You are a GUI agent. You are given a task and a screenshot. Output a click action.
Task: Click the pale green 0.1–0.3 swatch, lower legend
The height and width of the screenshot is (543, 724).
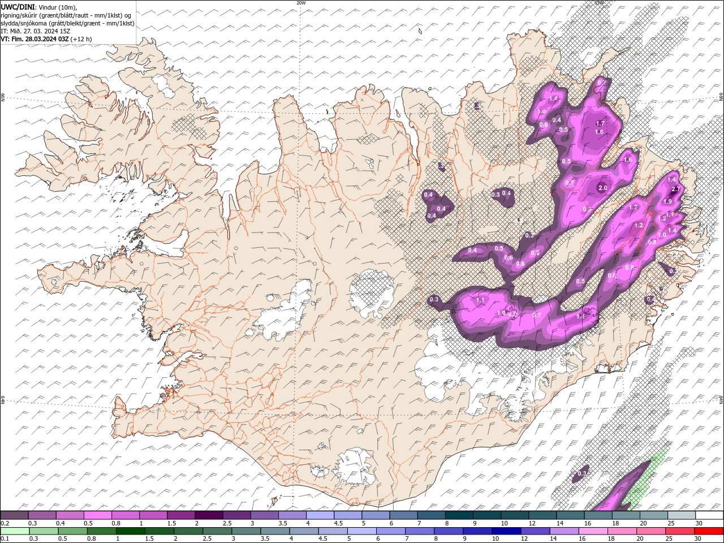click(x=15, y=531)
